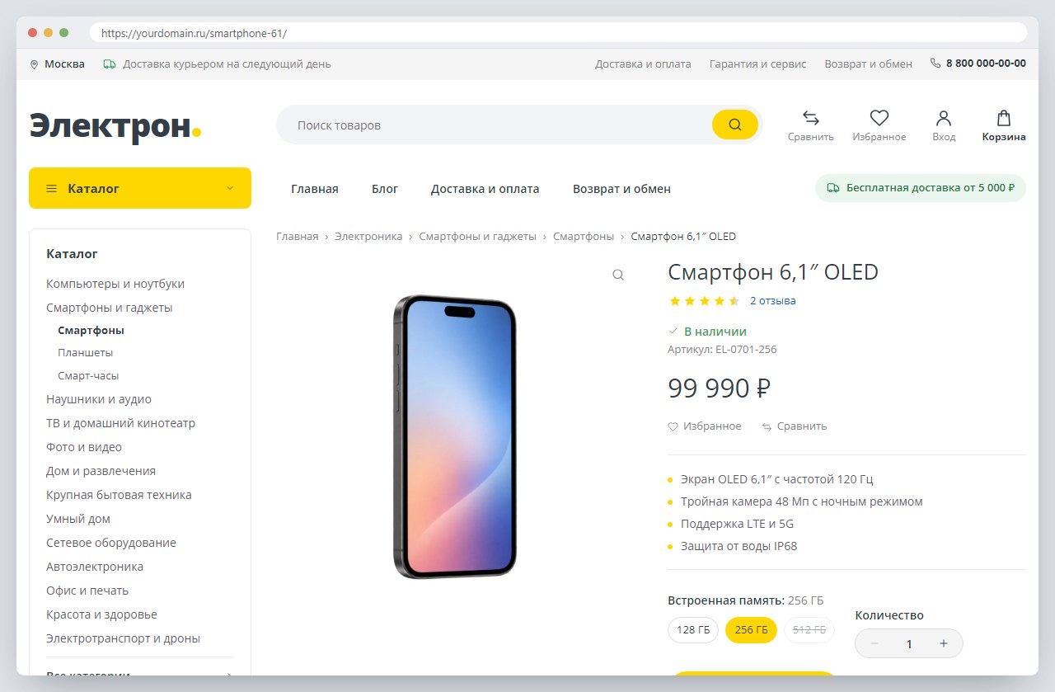Click the Поиск товаров search field
1055x692 pixels.
(x=495, y=125)
